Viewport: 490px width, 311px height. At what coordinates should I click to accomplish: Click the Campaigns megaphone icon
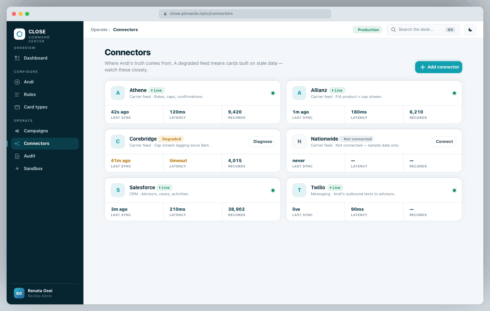17,131
